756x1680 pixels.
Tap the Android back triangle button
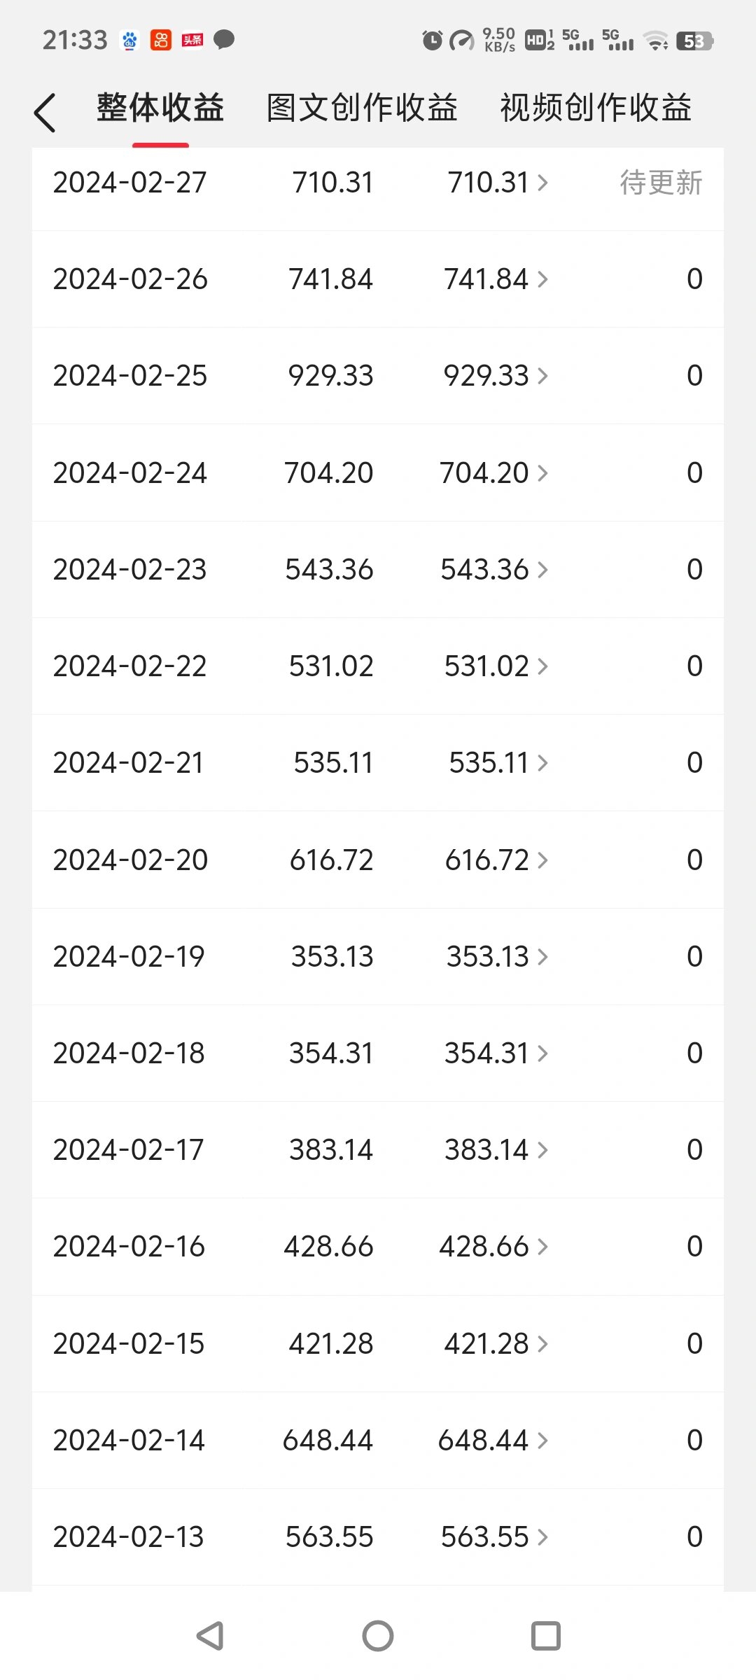point(209,1636)
